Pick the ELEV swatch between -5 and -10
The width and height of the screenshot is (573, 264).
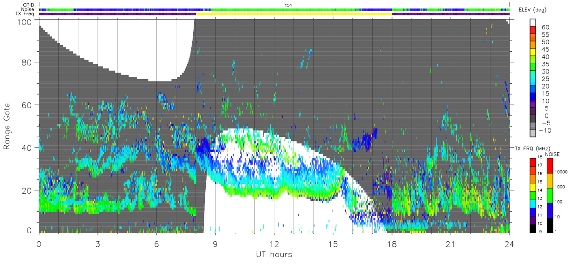click(533, 127)
